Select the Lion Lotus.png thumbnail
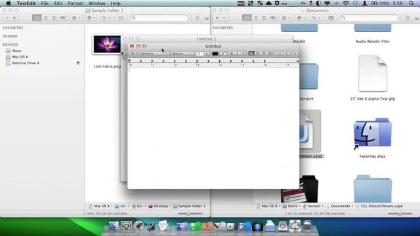The width and height of the screenshot is (420, 236). (x=107, y=44)
